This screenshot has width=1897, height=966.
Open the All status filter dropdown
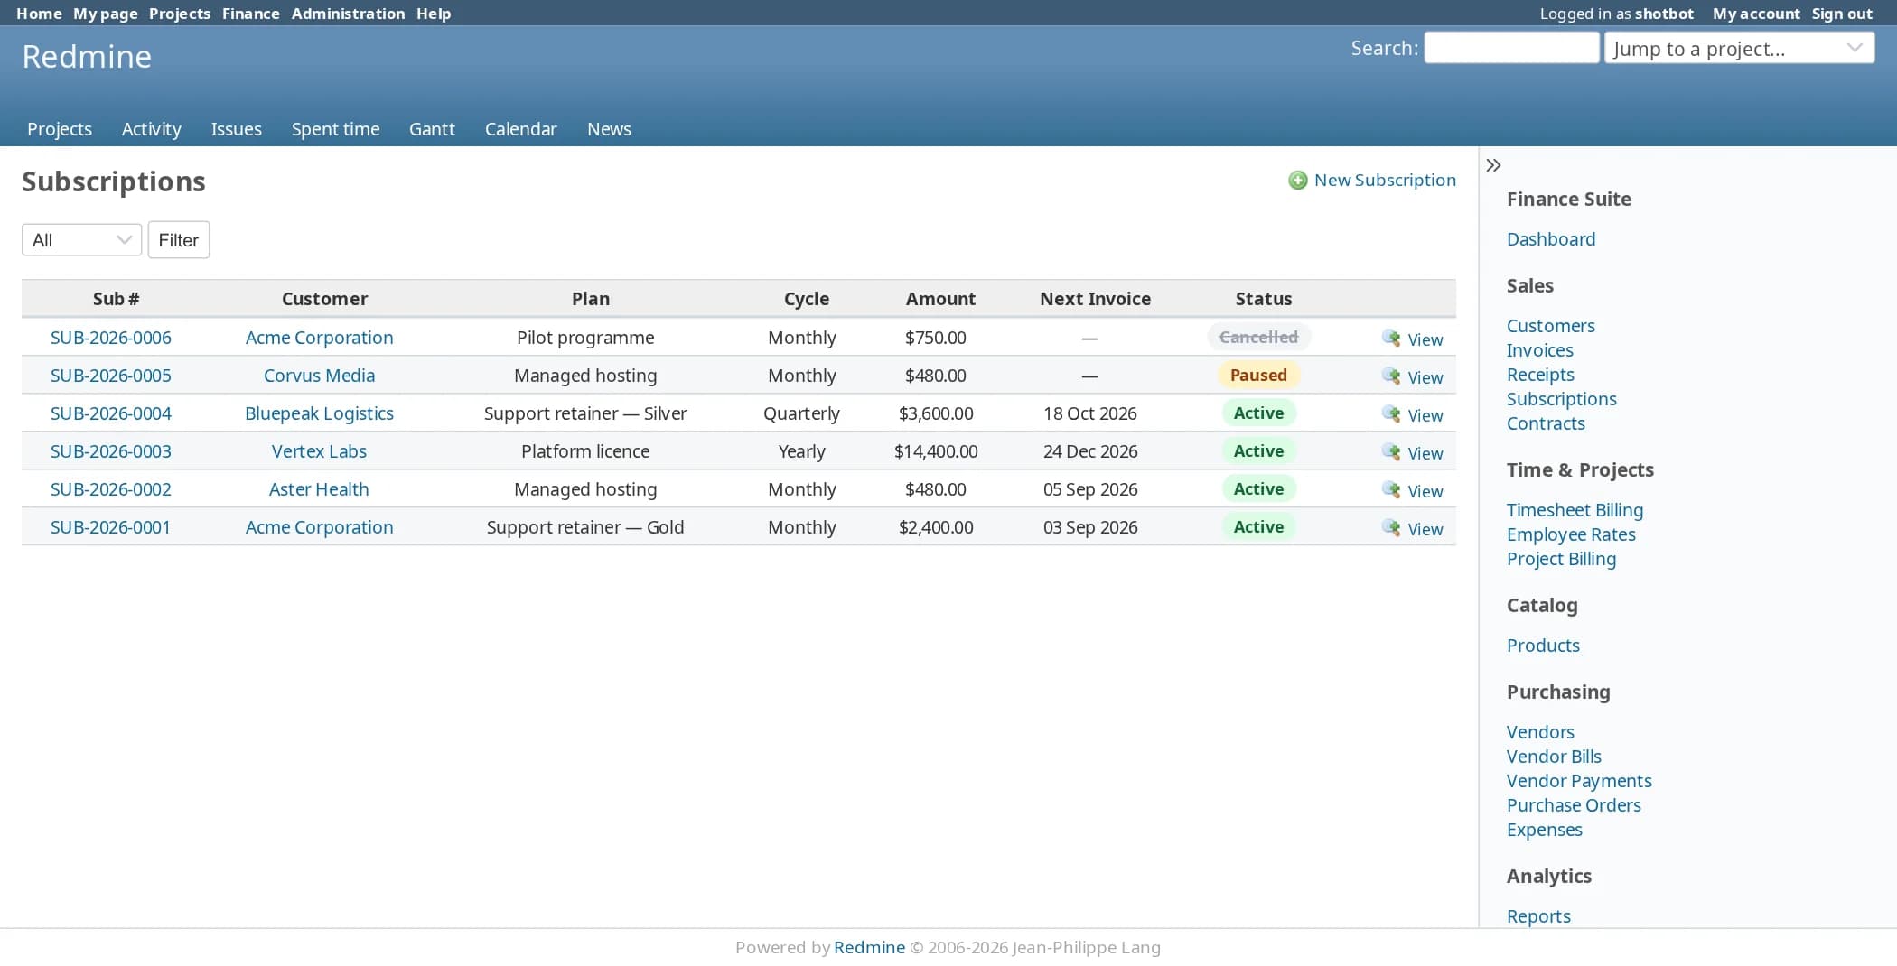coord(81,240)
